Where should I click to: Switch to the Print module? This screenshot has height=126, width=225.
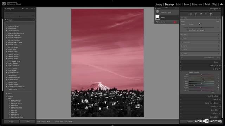[x=207, y=5]
